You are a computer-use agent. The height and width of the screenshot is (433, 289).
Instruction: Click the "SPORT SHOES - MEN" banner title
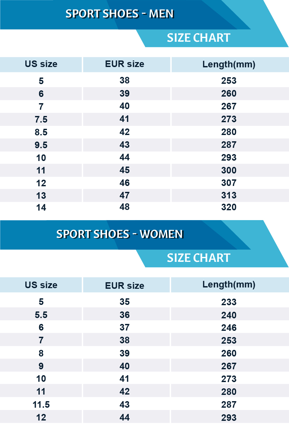(120, 14)
